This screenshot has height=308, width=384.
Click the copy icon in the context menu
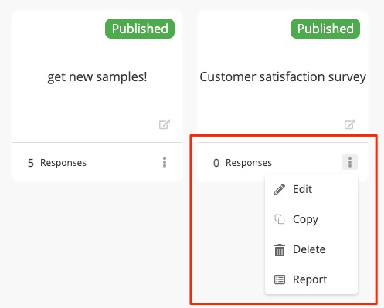(280, 219)
